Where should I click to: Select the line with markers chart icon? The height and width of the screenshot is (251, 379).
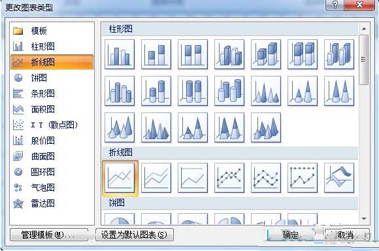tap(229, 178)
